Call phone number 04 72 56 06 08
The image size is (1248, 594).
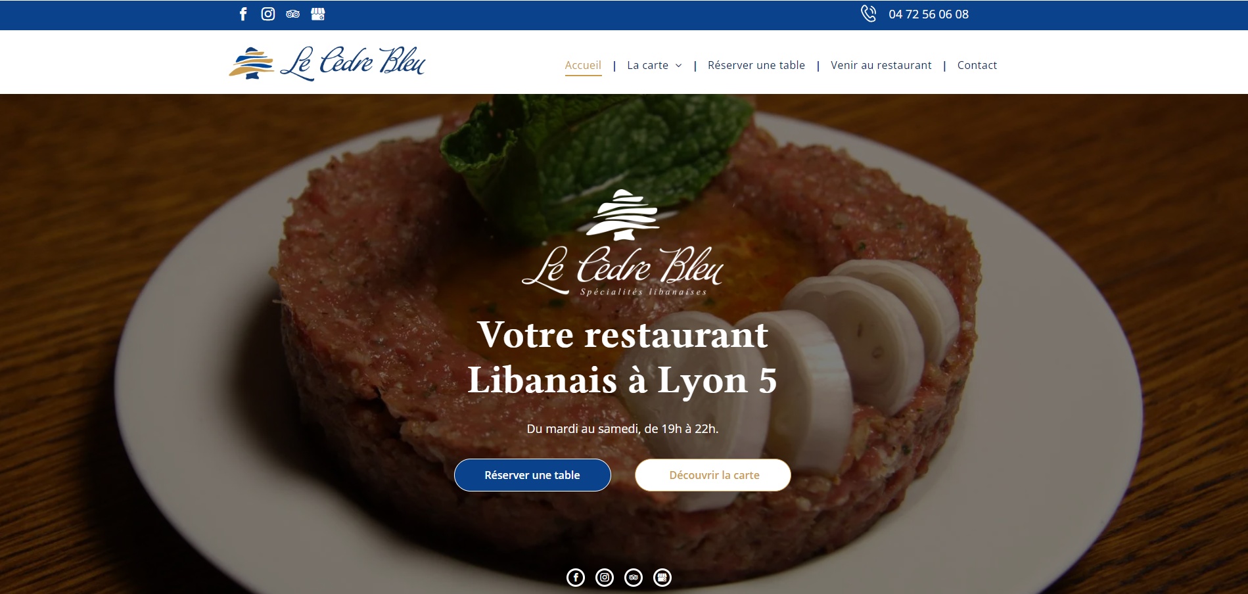929,14
